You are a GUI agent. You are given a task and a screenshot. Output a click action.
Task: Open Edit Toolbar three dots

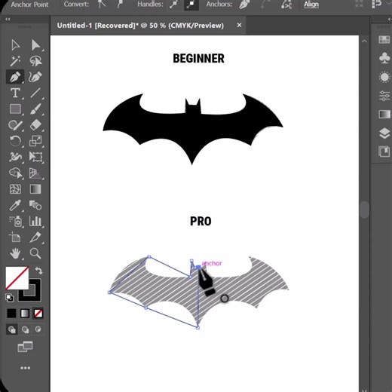(x=25, y=368)
